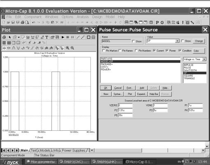Click the G icon in main toolbar
The image size is (210, 165).
(162, 22)
